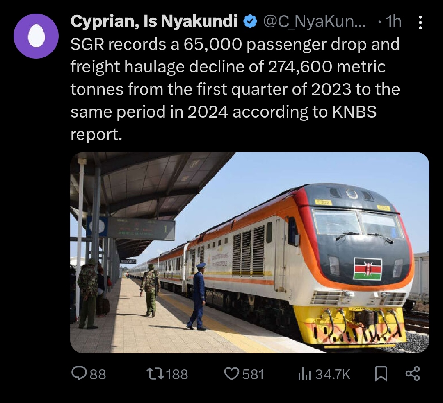443x403 pixels.
Task: Click the 34.7K views count
Action: click(333, 374)
